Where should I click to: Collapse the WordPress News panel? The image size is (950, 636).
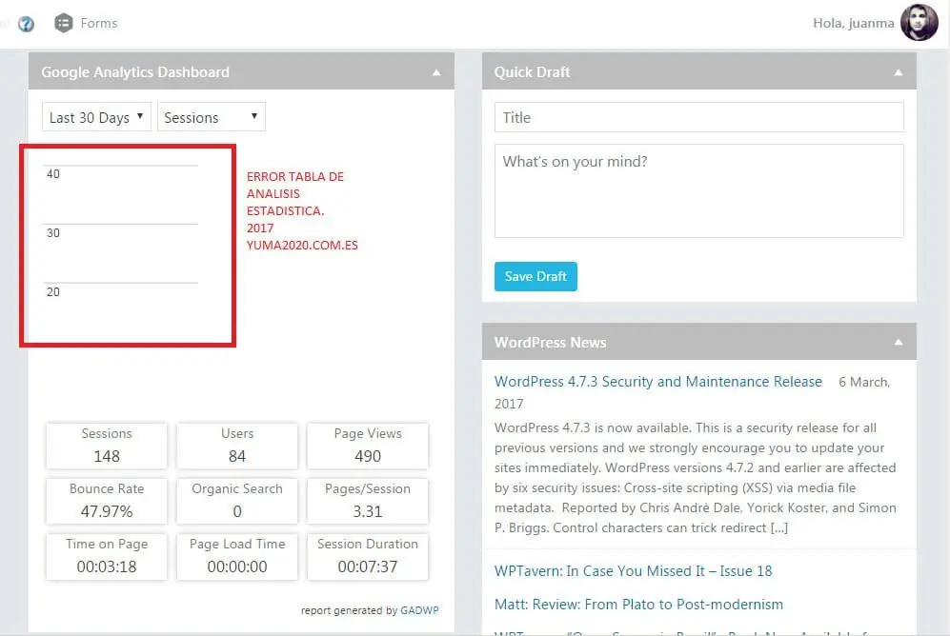tap(898, 343)
